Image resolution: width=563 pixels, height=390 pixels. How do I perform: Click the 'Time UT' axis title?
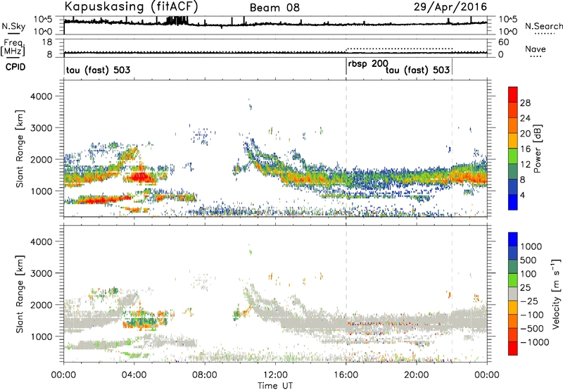pyautogui.click(x=275, y=386)
